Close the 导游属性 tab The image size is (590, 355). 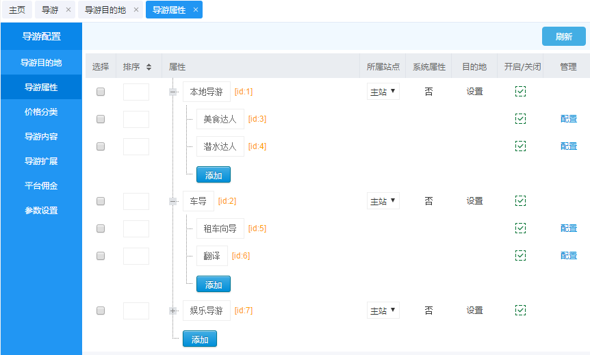(196, 10)
